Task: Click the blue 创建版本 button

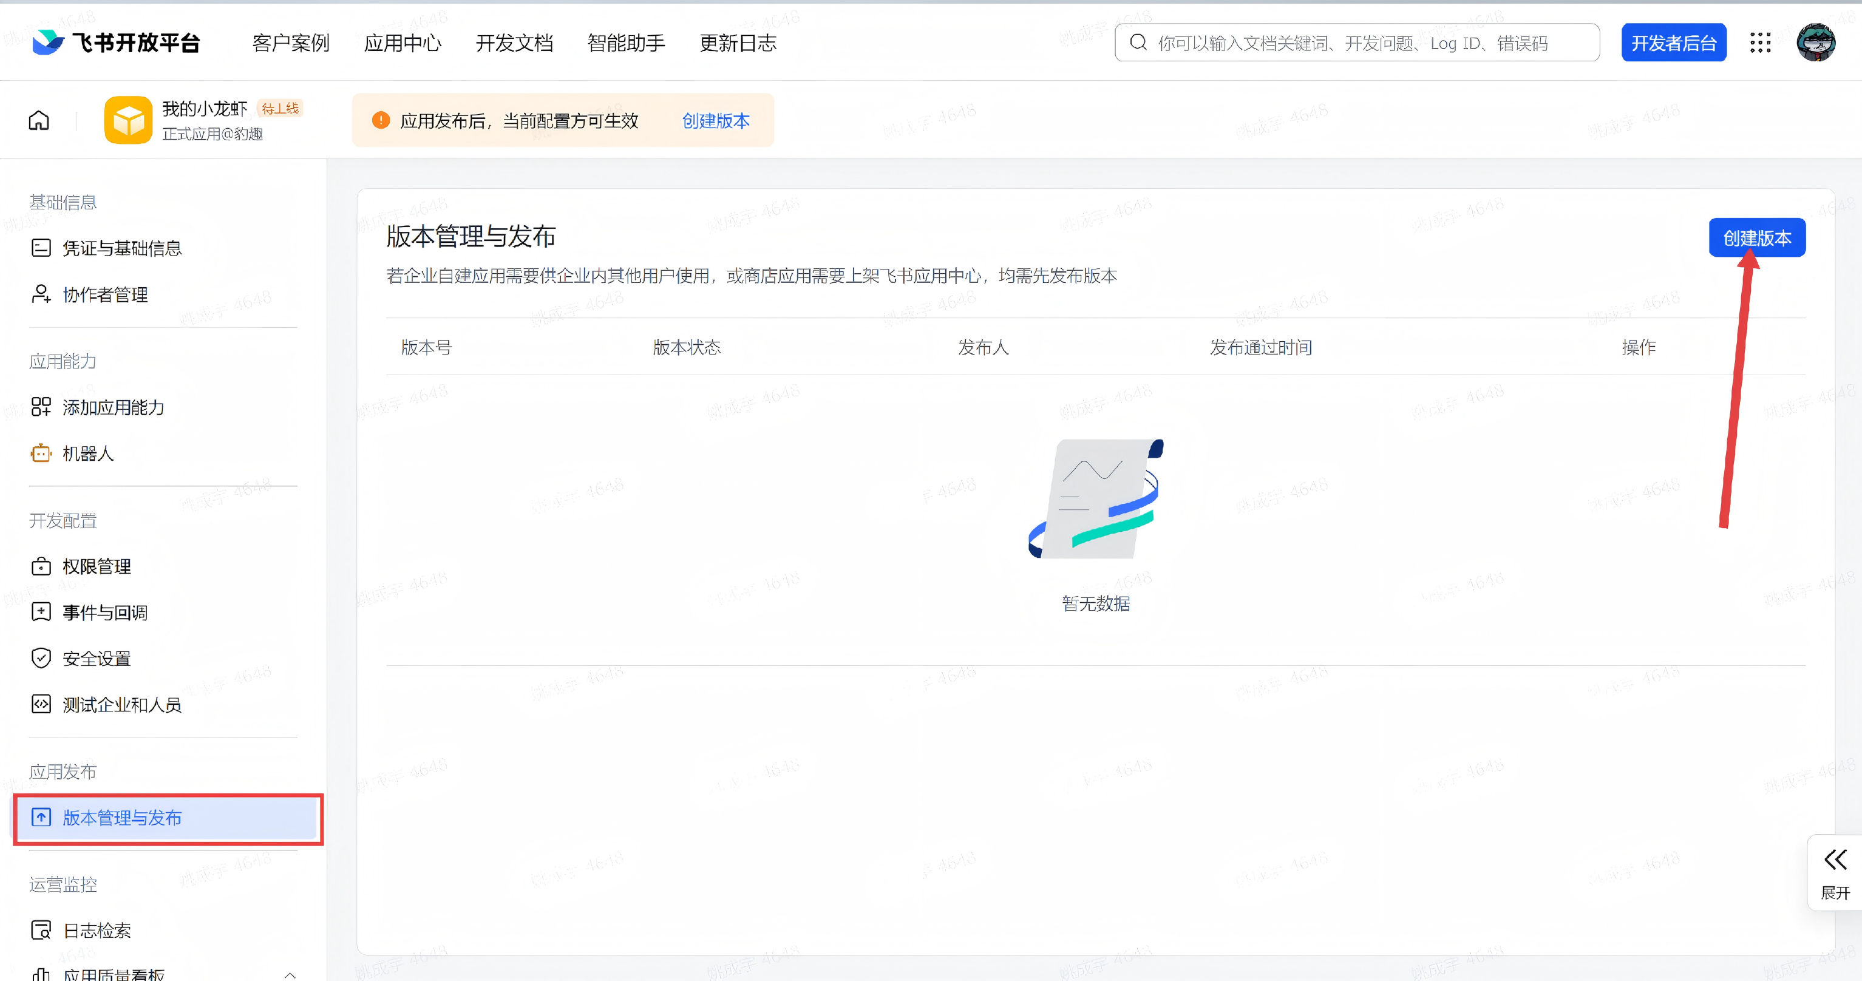Action: pos(1756,237)
